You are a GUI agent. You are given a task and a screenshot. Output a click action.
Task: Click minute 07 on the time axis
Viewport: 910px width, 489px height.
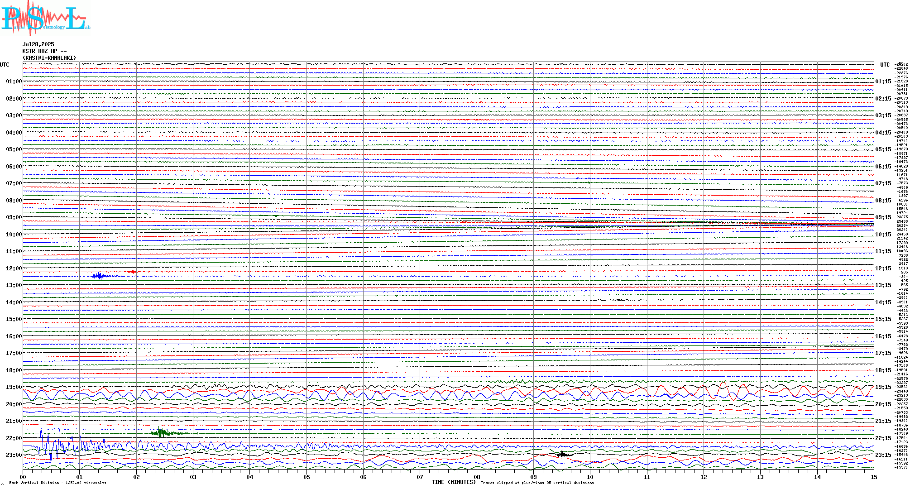pos(420,477)
